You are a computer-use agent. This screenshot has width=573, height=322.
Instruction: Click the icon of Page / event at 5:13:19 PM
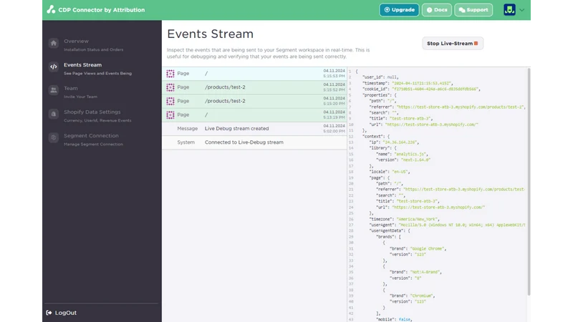[170, 114]
